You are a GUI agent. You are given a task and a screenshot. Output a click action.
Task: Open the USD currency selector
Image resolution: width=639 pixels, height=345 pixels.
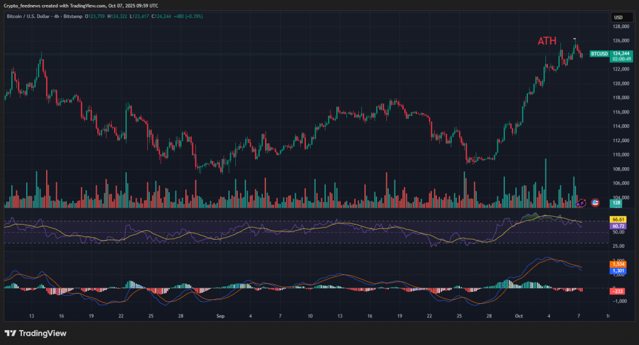[618, 17]
